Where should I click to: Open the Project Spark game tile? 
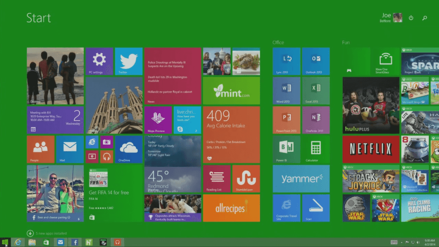(x=420, y=61)
